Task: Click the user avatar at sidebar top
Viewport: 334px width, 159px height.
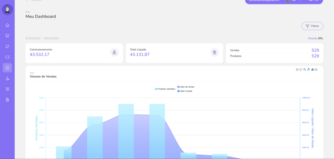Action: tap(7, 9)
